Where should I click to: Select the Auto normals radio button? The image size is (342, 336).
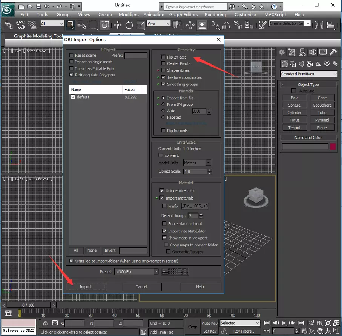pyautogui.click(x=163, y=111)
